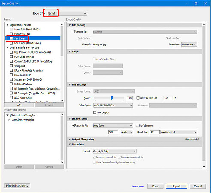Select the Katefest Yahoo preset
The height and width of the screenshot is (193, 211).
(23, 84)
